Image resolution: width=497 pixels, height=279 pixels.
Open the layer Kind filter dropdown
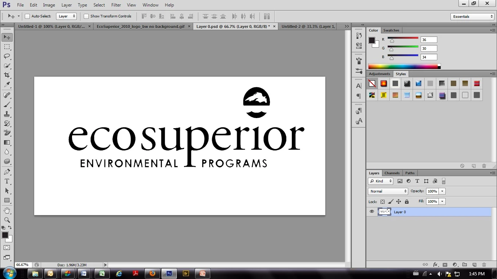381,181
